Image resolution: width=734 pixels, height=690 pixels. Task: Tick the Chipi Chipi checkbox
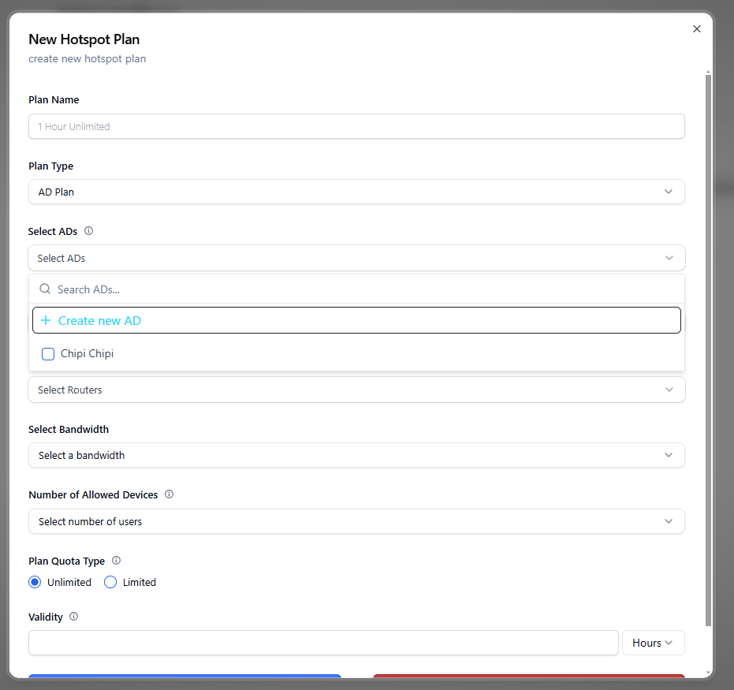tap(48, 354)
